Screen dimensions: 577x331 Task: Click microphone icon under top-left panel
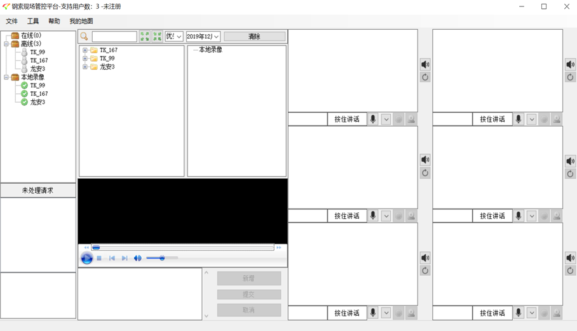pyautogui.click(x=373, y=119)
